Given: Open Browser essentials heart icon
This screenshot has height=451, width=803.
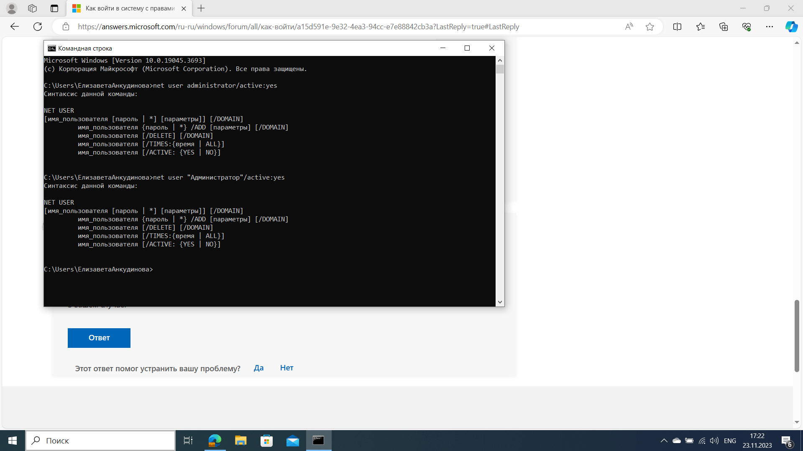Looking at the screenshot, I should pyautogui.click(x=747, y=27).
